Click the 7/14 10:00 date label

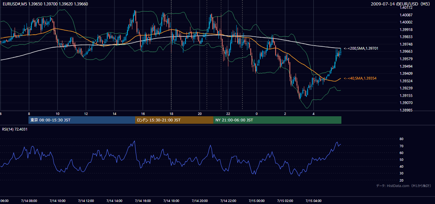[x=57, y=201]
